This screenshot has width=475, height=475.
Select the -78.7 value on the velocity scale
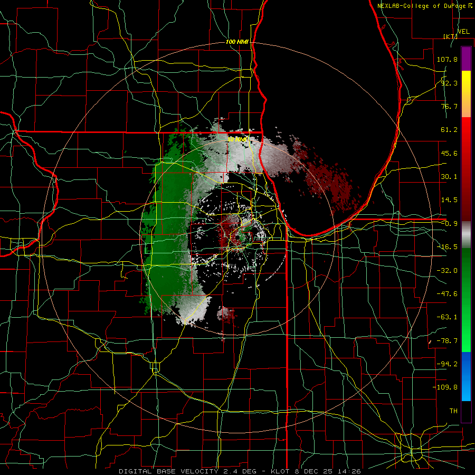[447, 341]
